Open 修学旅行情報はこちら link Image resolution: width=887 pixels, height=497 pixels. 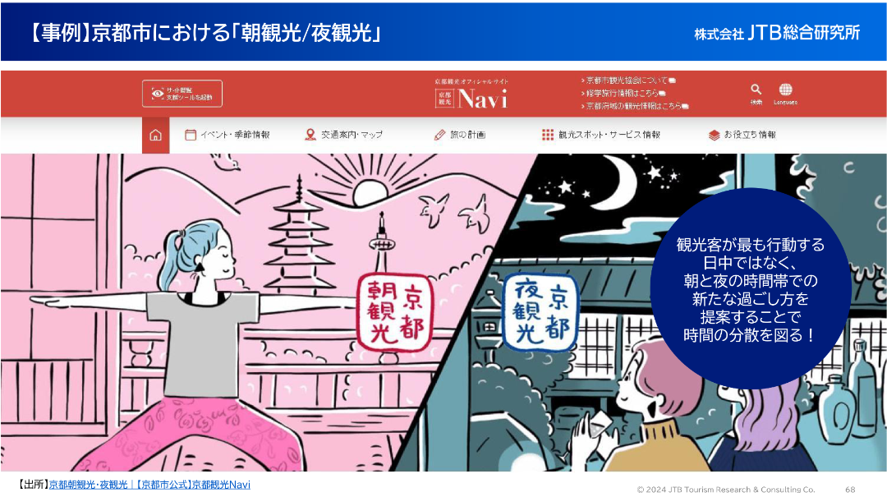point(623,93)
